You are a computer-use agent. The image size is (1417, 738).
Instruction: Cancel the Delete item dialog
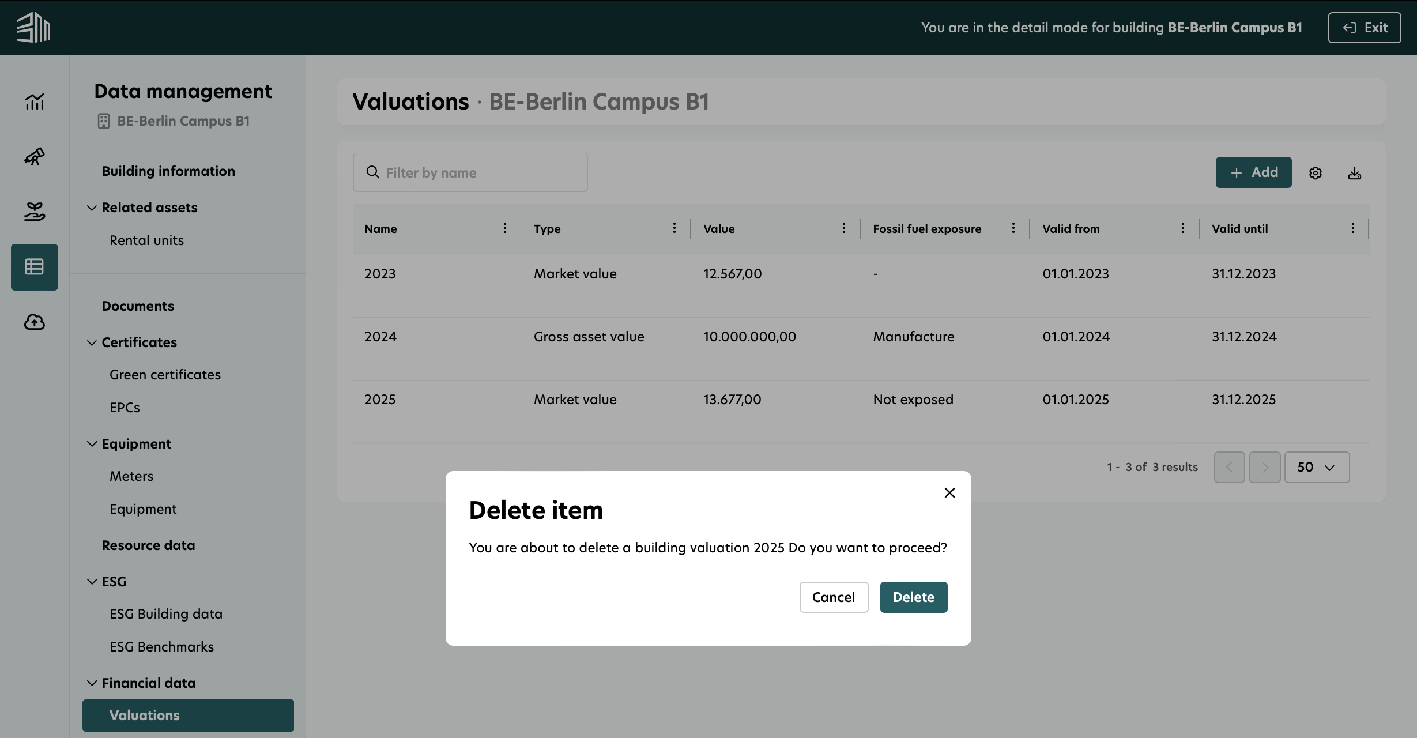click(834, 597)
